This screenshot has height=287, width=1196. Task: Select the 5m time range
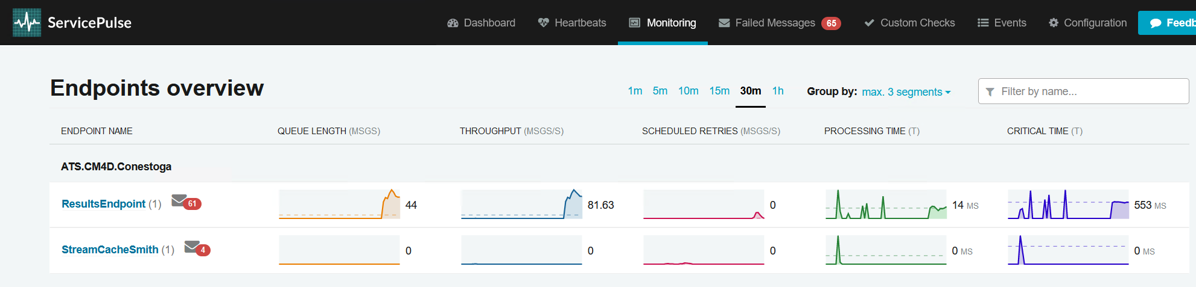(660, 91)
